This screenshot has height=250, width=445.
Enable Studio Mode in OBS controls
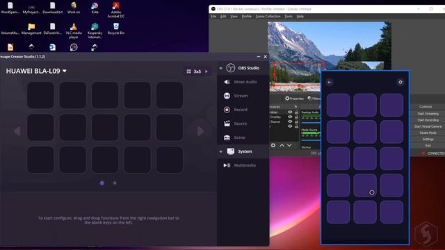428,133
